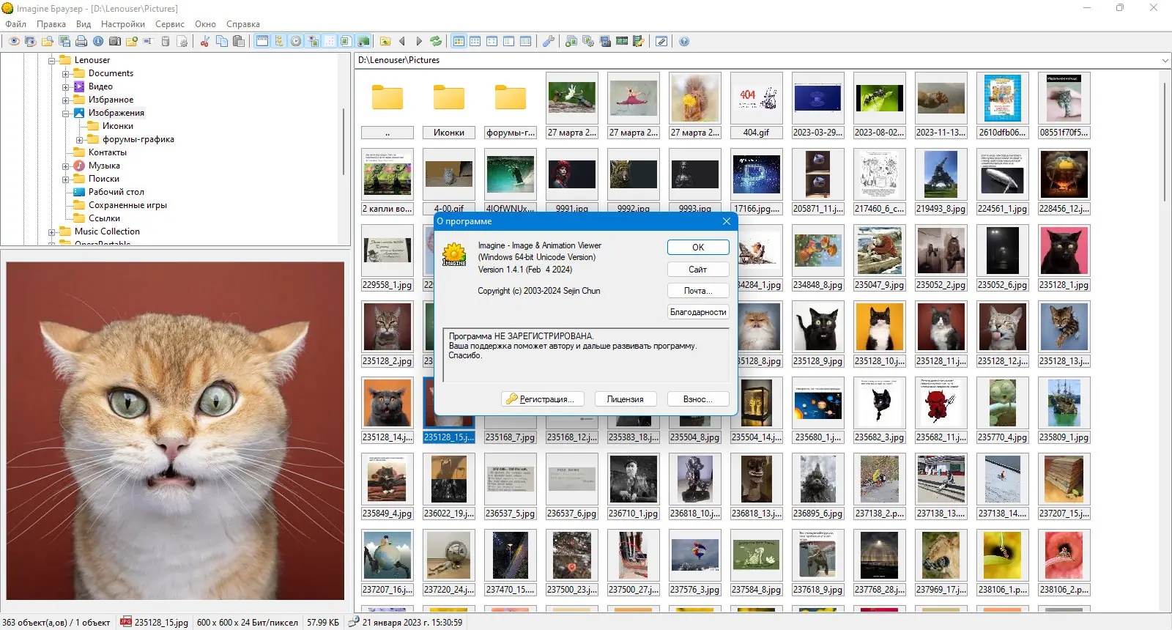Open the Сервис menu
This screenshot has width=1172, height=630.
tap(169, 24)
